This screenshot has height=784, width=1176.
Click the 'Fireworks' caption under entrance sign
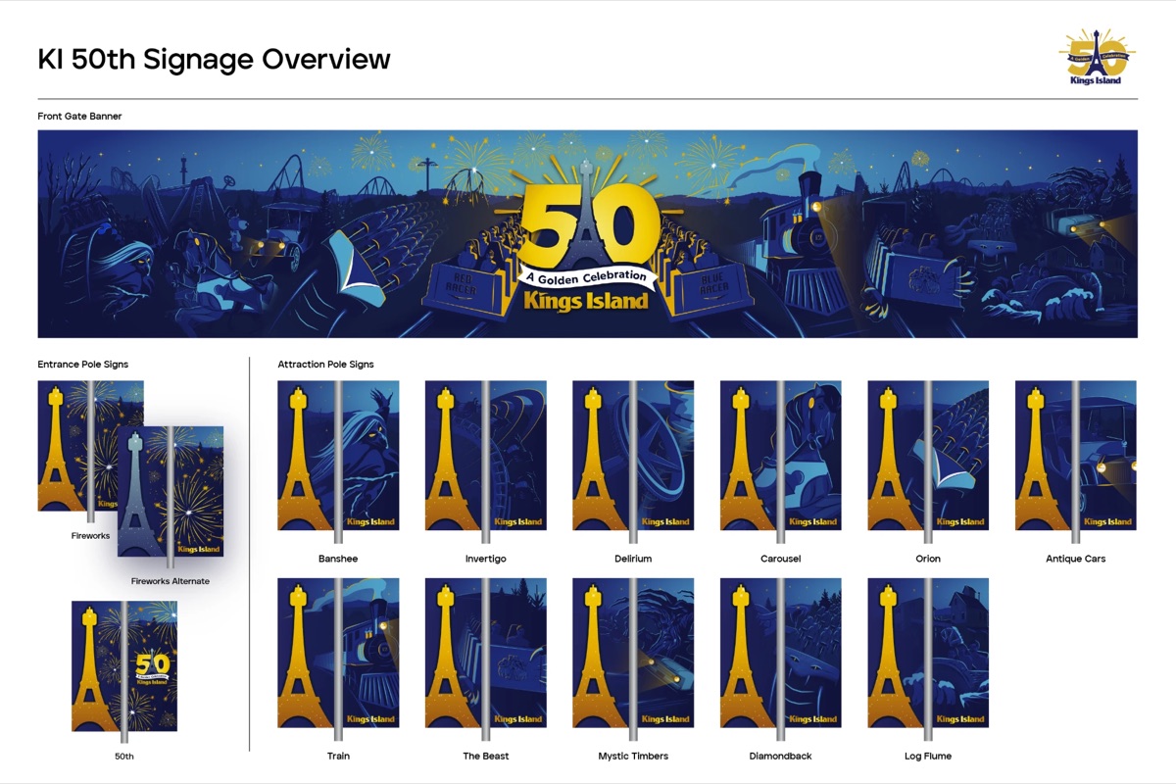click(x=91, y=536)
